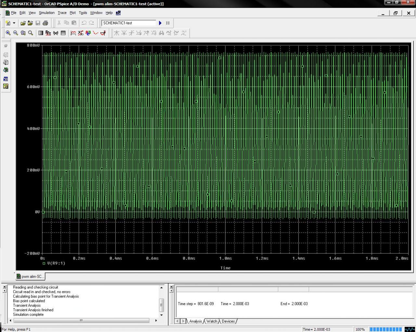Click the Print icon in toolbar

point(45,23)
